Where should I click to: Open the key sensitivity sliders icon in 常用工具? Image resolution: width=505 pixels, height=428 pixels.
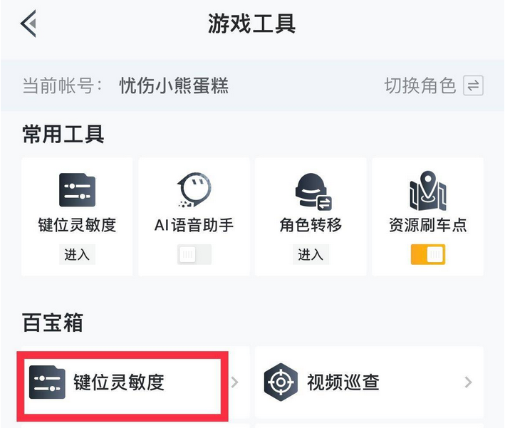tap(77, 190)
